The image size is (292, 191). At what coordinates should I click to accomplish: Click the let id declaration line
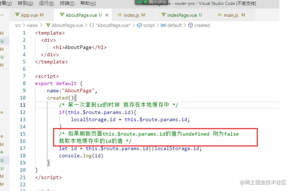click(130, 148)
